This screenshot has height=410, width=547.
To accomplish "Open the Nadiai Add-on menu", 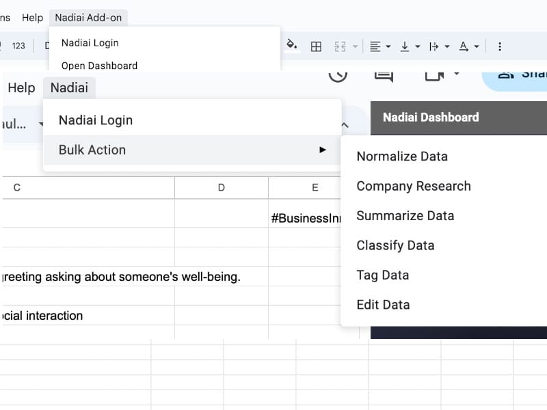I will click(x=88, y=18).
